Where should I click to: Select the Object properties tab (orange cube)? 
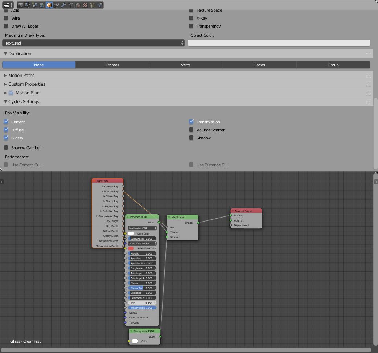[49, 5]
